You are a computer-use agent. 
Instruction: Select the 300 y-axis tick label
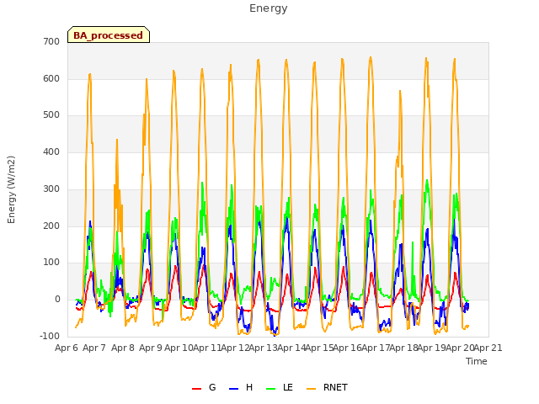tap(51, 189)
